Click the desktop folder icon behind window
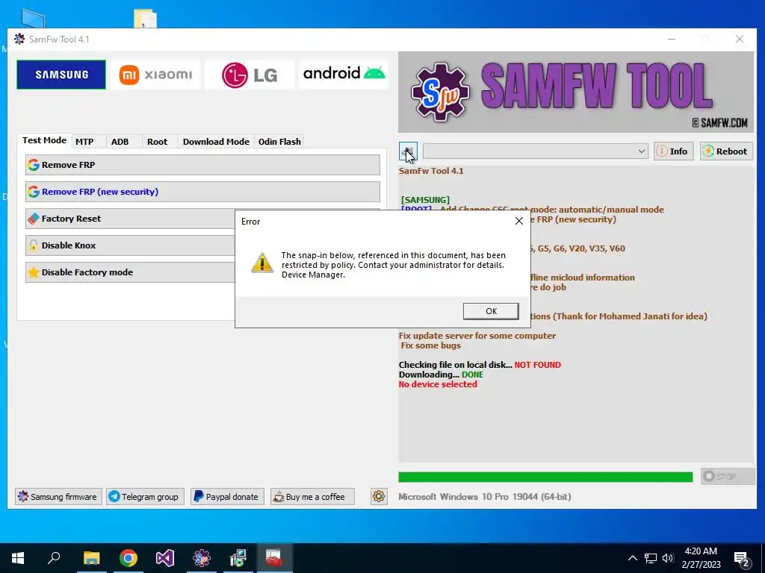This screenshot has width=765, height=573. coord(145,19)
